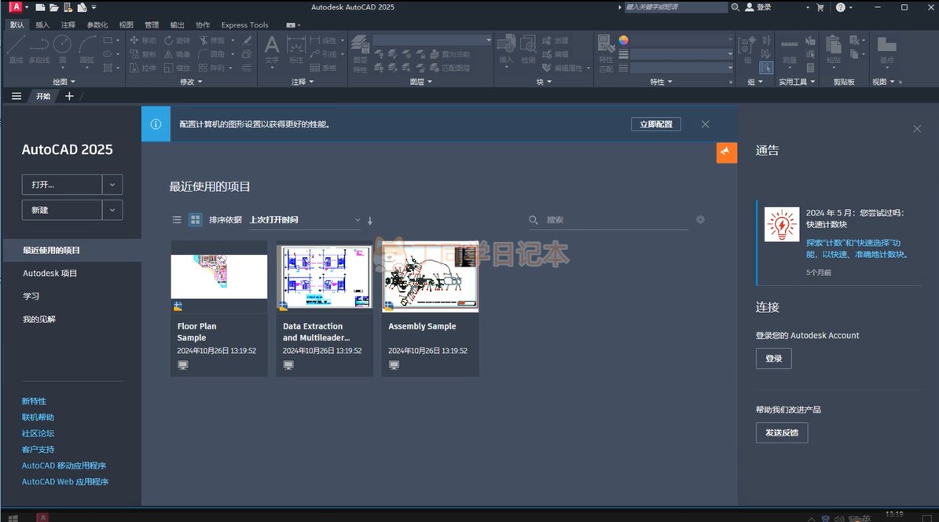Viewport: 939px width, 522px height.
Task: Click the Open file icon in quick access toolbar
Action: pos(53,7)
